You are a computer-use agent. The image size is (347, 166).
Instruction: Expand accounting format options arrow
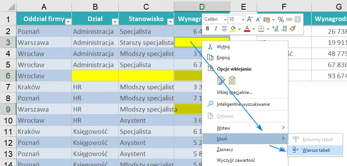pos(273,20)
